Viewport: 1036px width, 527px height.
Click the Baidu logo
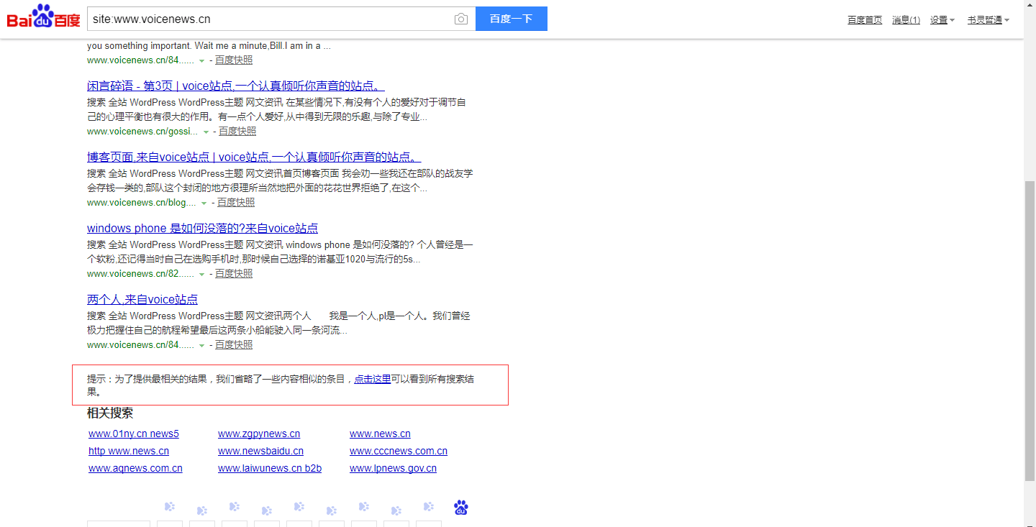point(43,17)
